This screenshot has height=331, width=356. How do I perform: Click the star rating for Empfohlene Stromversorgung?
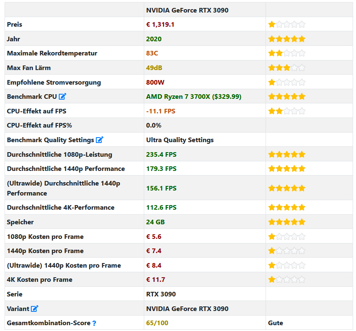pyautogui.click(x=287, y=82)
